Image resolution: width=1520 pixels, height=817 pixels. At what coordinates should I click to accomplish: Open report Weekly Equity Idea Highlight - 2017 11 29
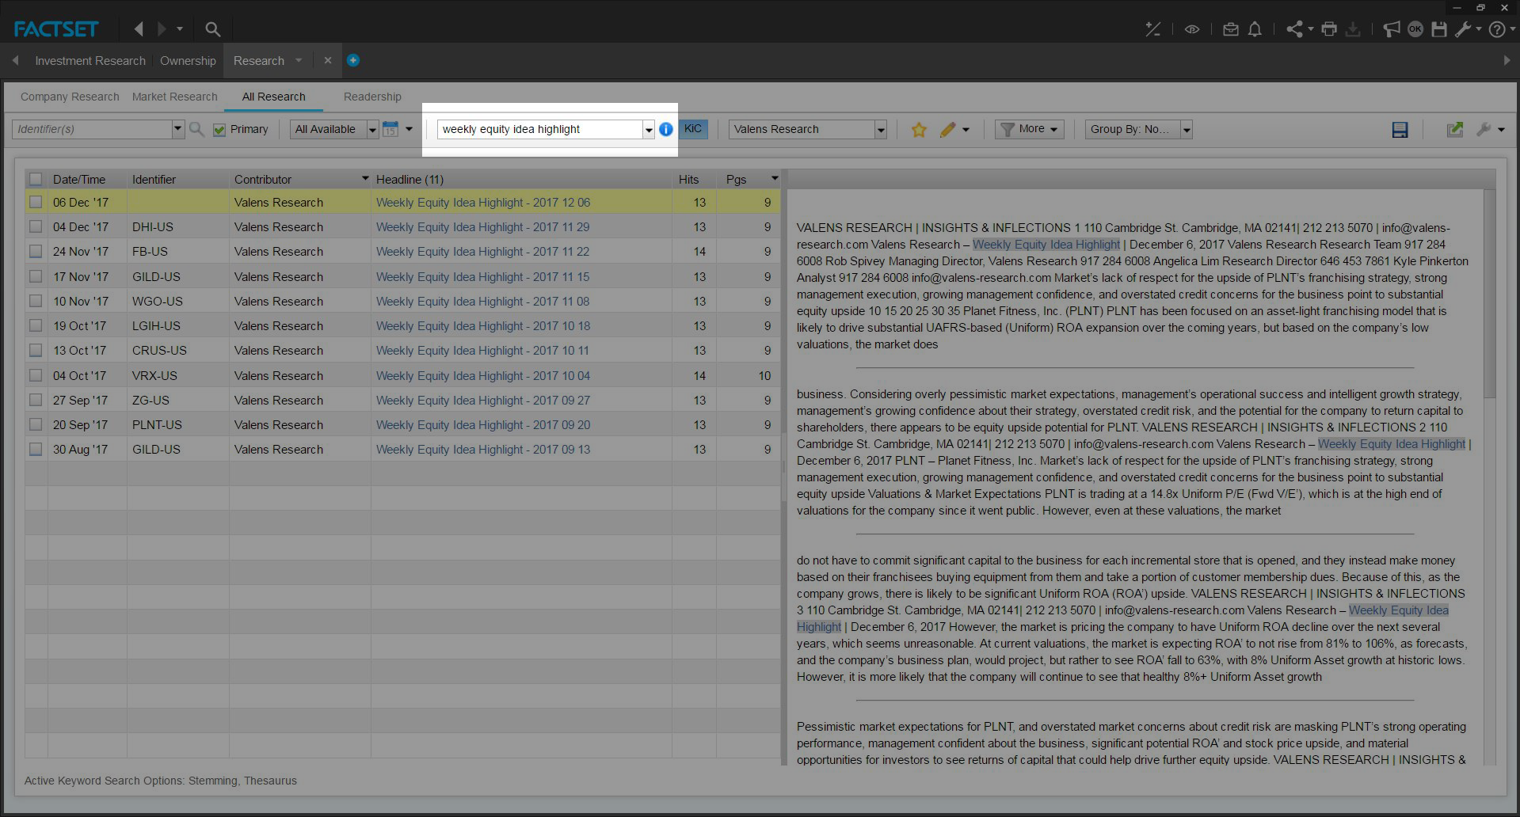482,226
